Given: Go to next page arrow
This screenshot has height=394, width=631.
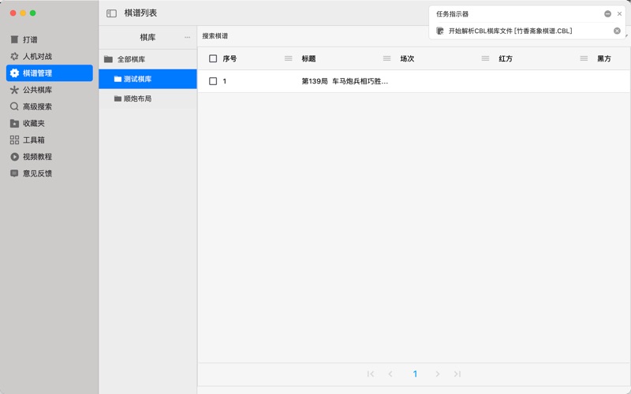Looking at the screenshot, I should [x=438, y=374].
